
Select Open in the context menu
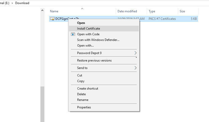click(x=81, y=23)
